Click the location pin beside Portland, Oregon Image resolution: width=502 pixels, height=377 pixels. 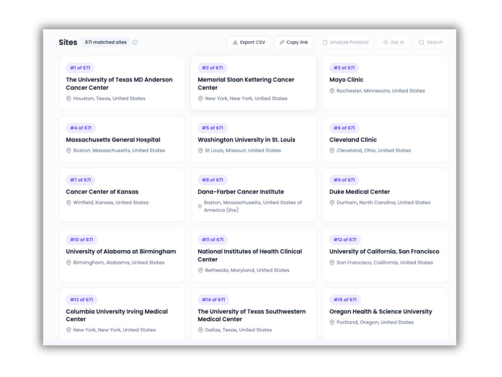(332, 323)
